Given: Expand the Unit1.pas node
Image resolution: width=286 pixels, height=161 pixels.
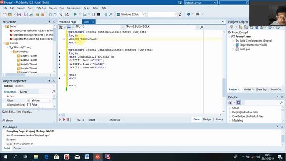Looking at the screenshot, I should [233, 49].
